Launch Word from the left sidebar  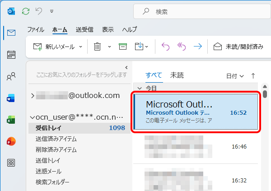[x=11, y=98]
